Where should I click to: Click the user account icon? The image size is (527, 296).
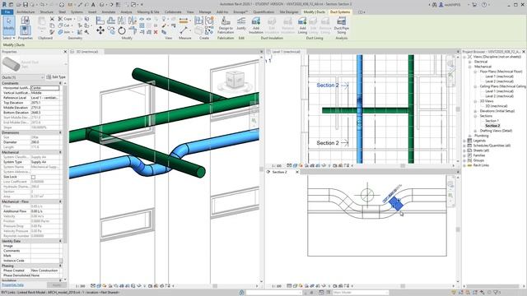pyautogui.click(x=441, y=5)
